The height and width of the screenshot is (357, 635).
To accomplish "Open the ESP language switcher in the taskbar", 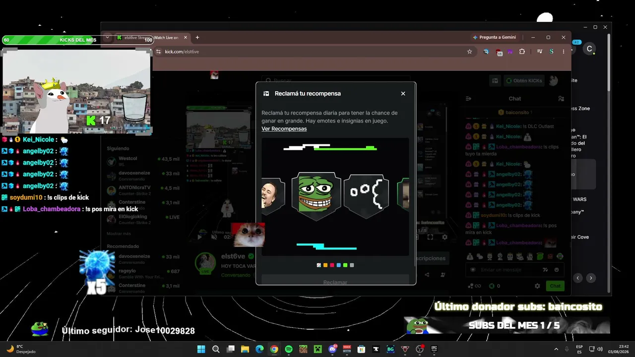I will [x=579, y=349].
